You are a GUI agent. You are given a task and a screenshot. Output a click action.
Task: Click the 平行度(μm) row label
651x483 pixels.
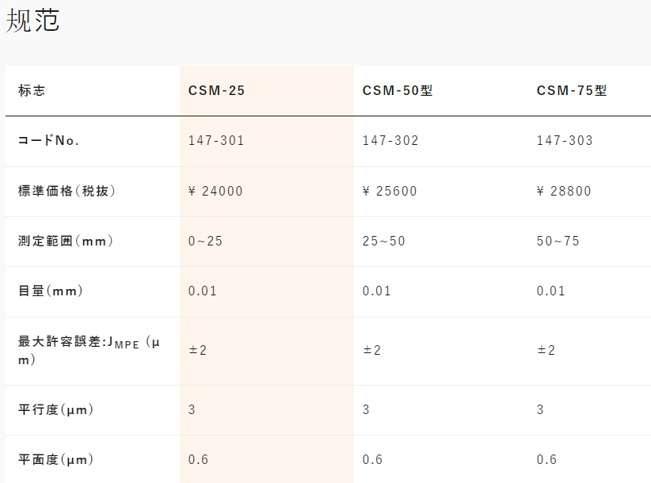click(x=55, y=410)
